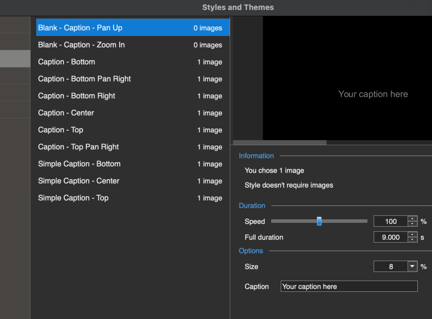Select Blank - Caption - Zoom In style
Image resolution: width=432 pixels, height=319 pixels.
(130, 45)
